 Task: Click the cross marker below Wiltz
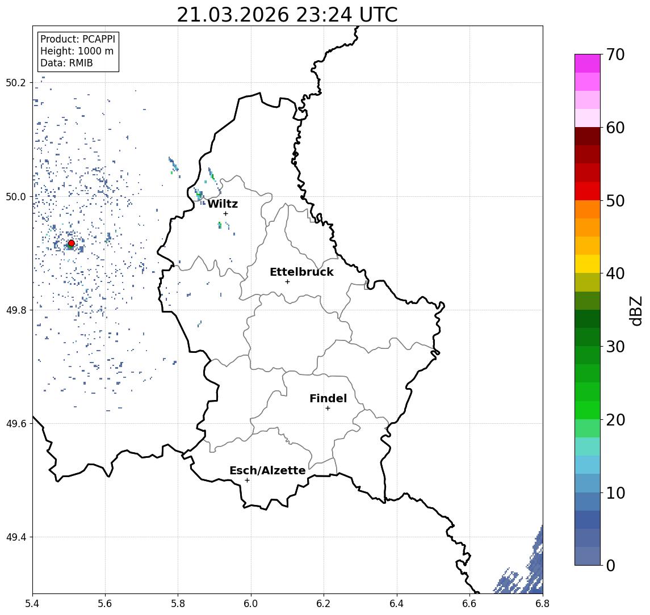(x=225, y=213)
